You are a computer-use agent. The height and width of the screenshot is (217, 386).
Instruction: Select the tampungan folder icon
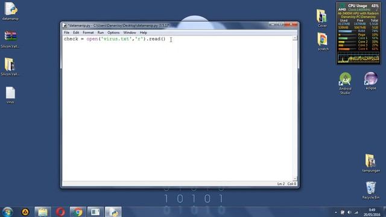(x=371, y=163)
